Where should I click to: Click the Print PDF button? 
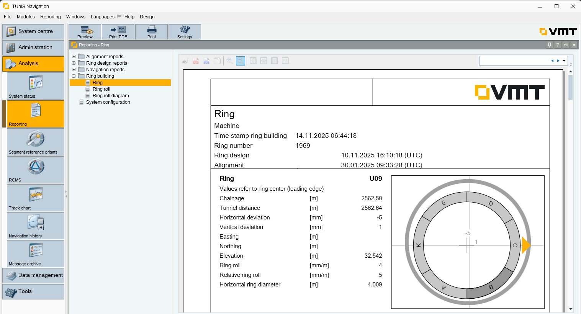tap(118, 32)
